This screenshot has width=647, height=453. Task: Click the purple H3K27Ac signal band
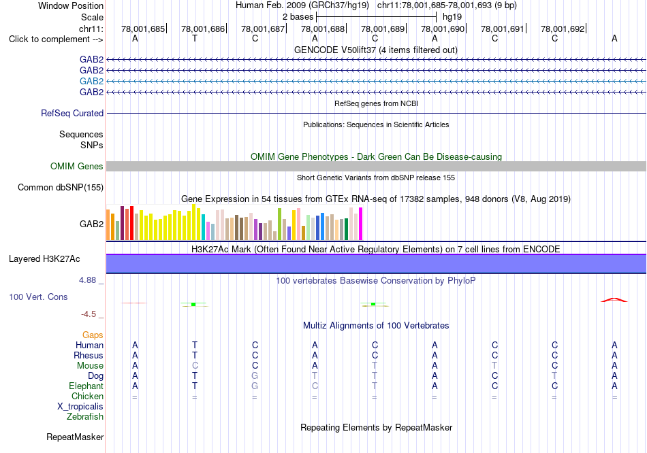click(x=376, y=264)
